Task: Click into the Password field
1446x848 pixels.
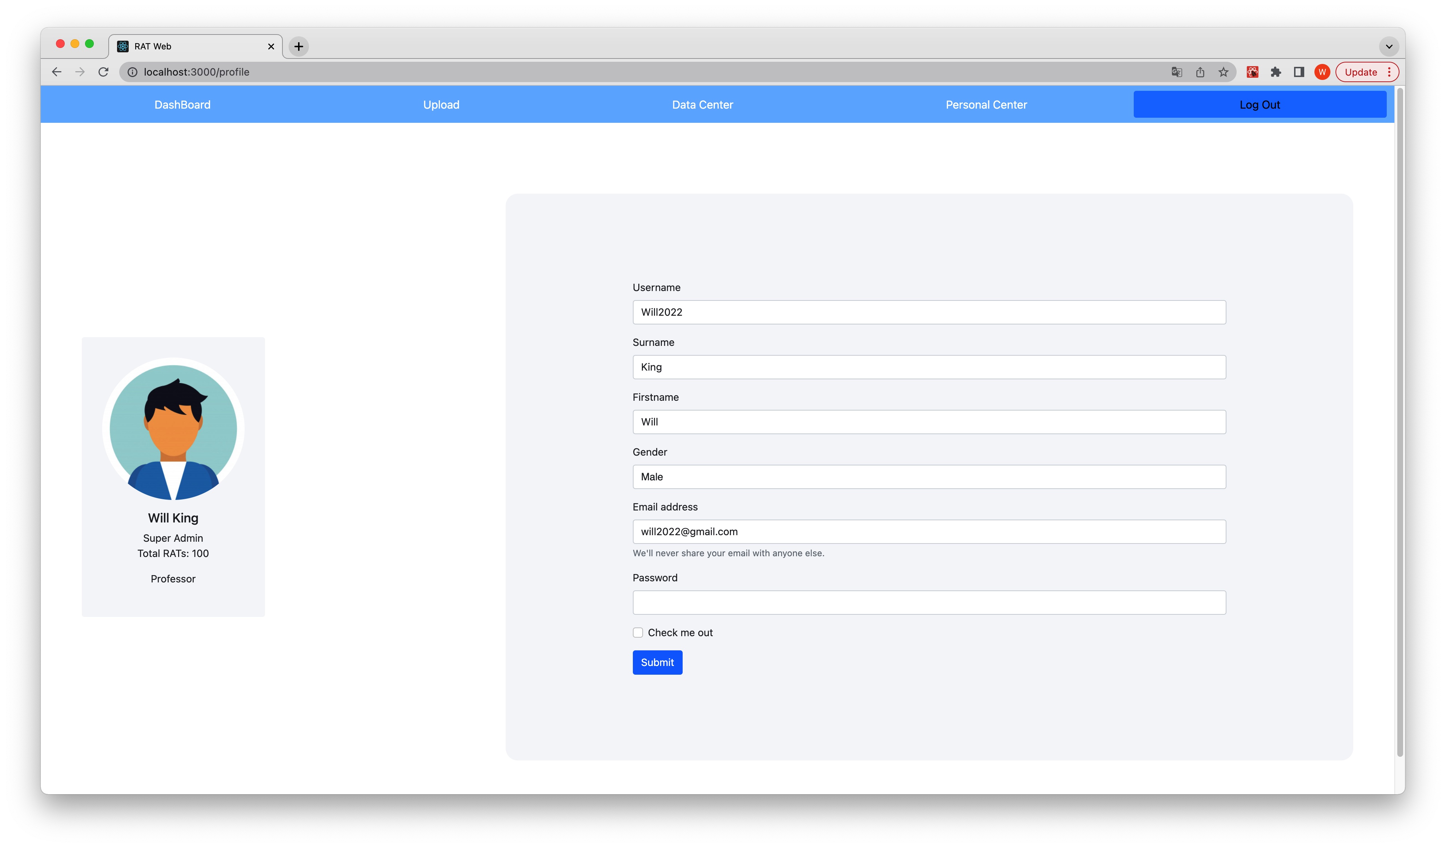Action: tap(929, 603)
